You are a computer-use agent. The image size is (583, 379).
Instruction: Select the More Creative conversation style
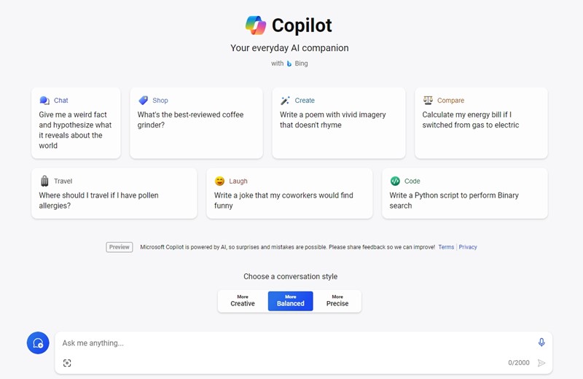(243, 301)
